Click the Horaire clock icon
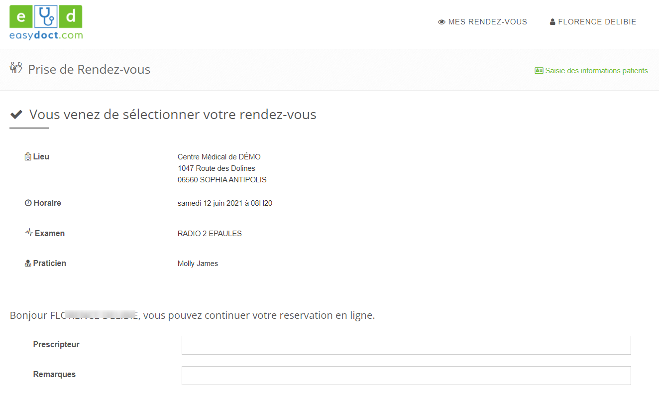The width and height of the screenshot is (659, 401). (x=28, y=203)
